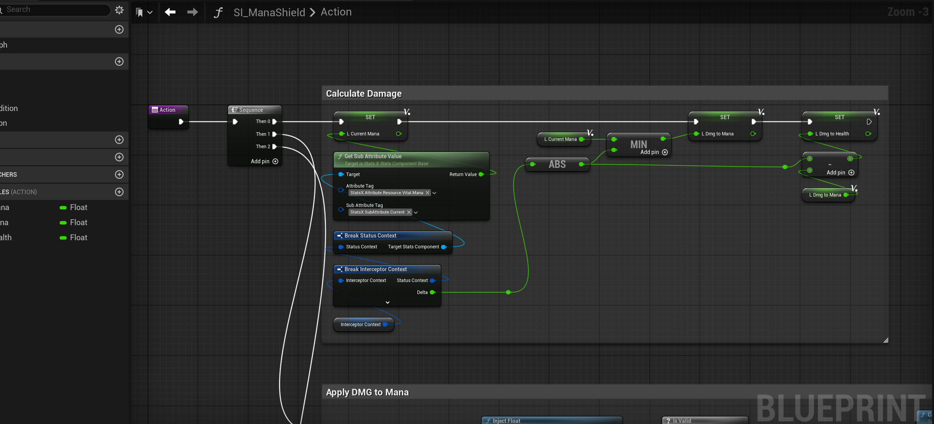Viewport: 934px width, 424px height.
Task: Click the ABS node title
Action: (x=557, y=164)
